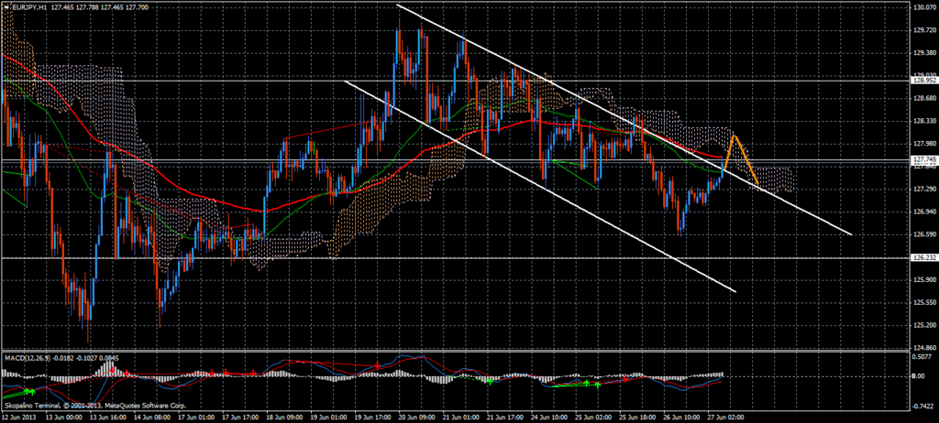Click the 128.952 price level tag

tap(922, 80)
